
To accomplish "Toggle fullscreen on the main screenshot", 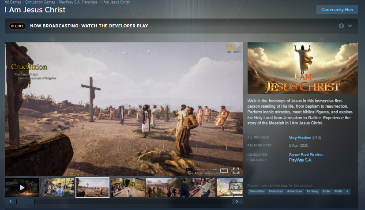I will 236,170.
